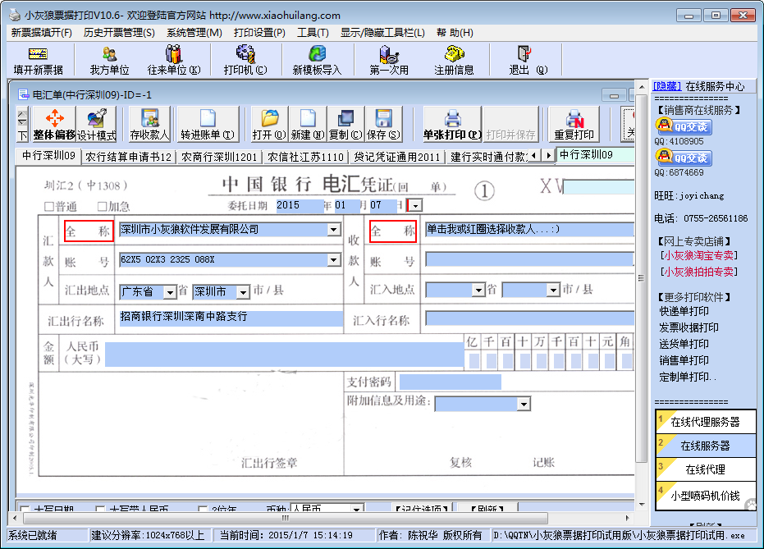The height and width of the screenshot is (549, 764).
Task: Open the 打印机 printer settings icon
Action: click(245, 60)
